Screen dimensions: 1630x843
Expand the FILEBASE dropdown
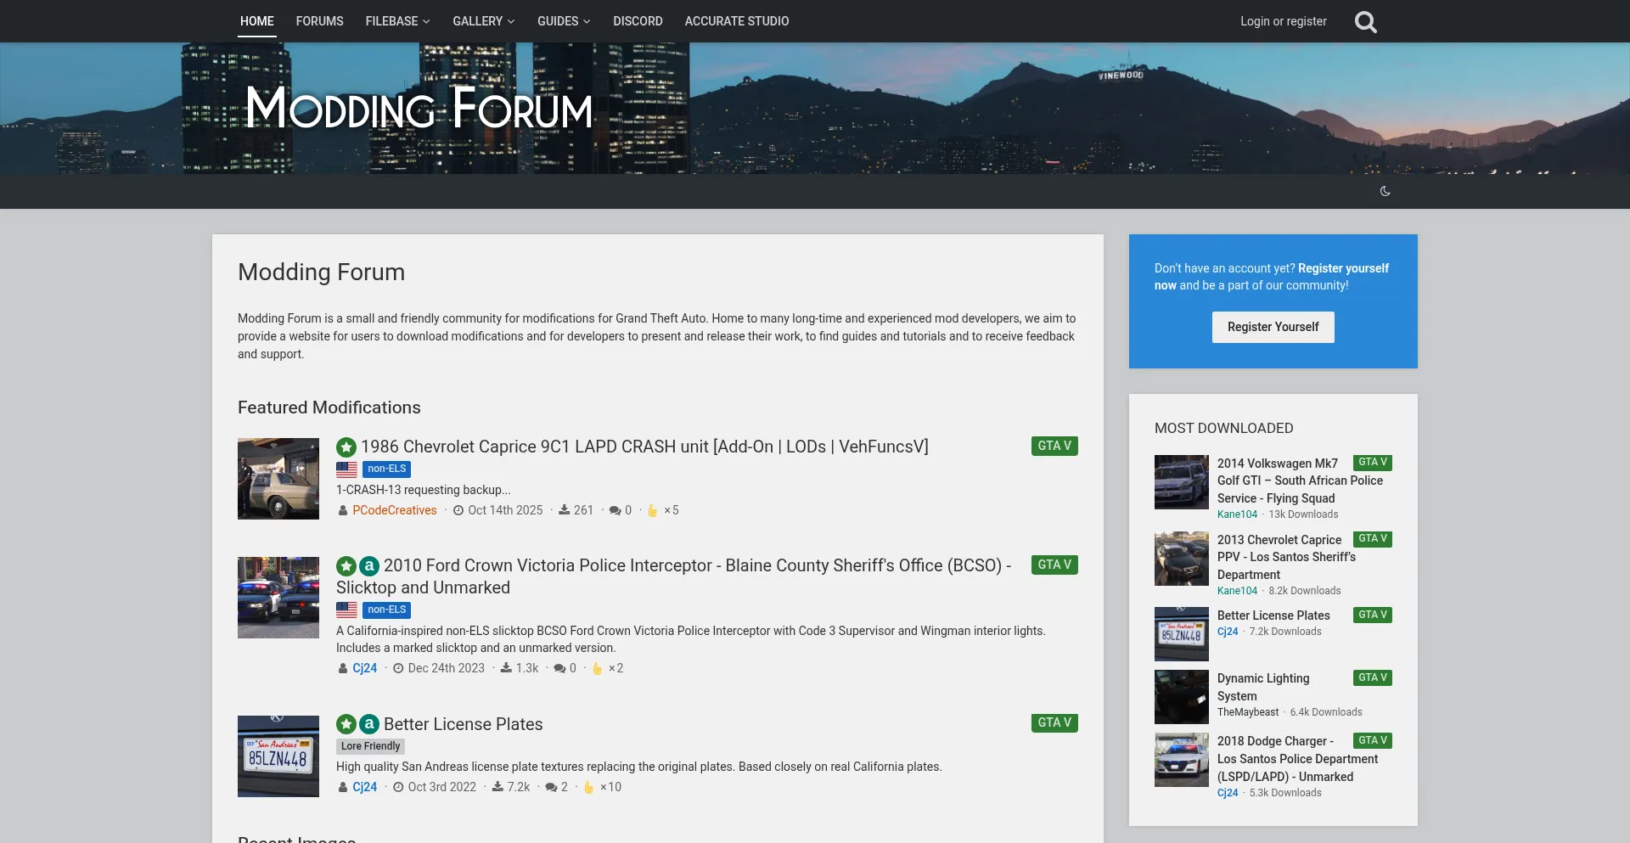tap(396, 21)
